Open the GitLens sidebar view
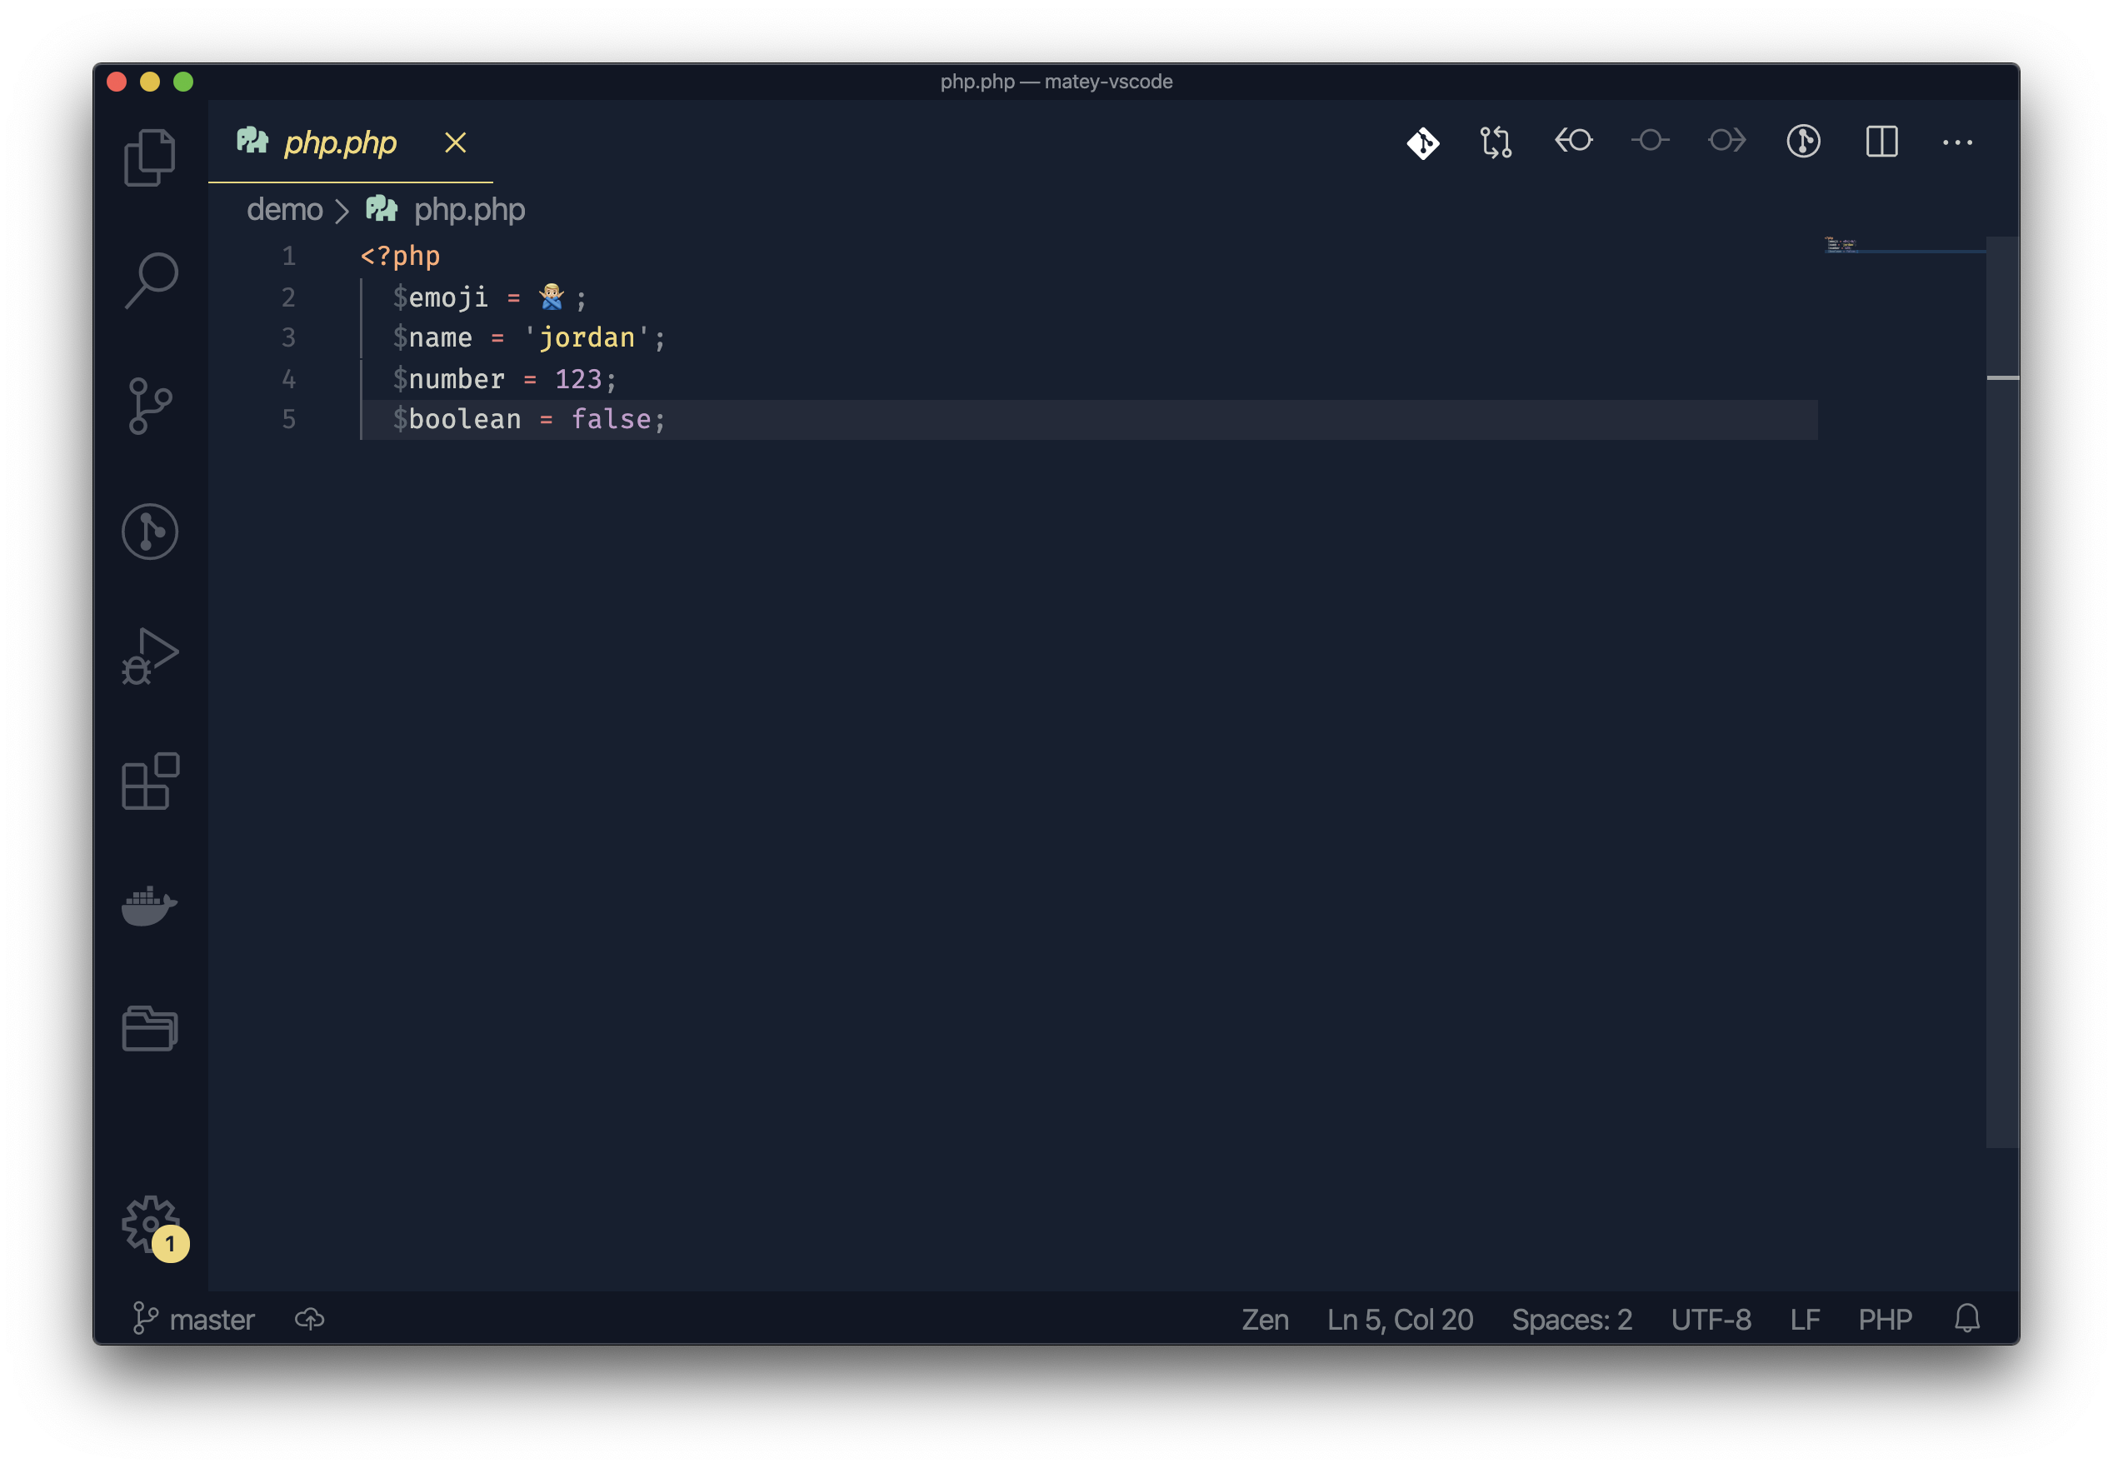 (x=150, y=532)
